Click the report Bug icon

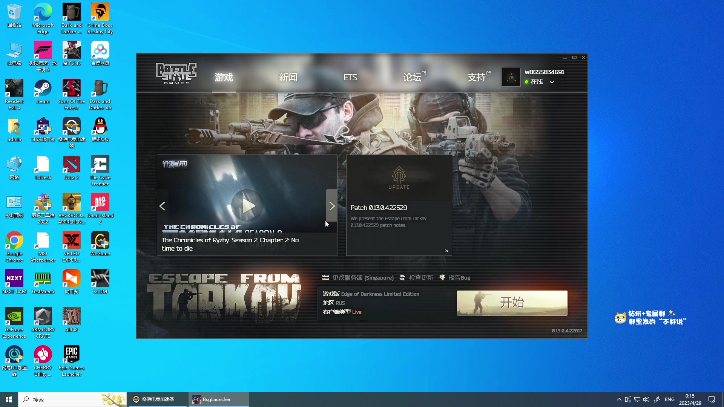442,277
